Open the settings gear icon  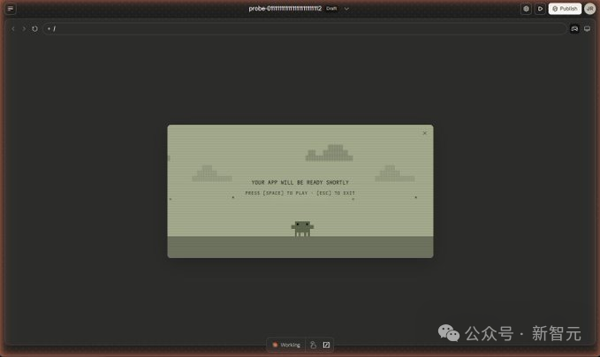[x=526, y=9]
